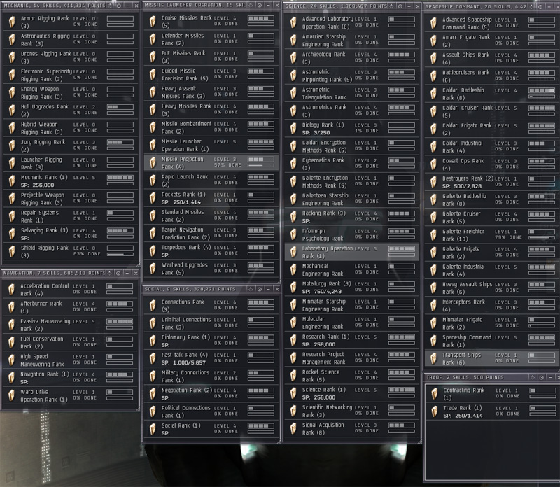The image size is (560, 487).
Task: Click the up-down arrow in the Navigation header
Action: pyautogui.click(x=110, y=273)
